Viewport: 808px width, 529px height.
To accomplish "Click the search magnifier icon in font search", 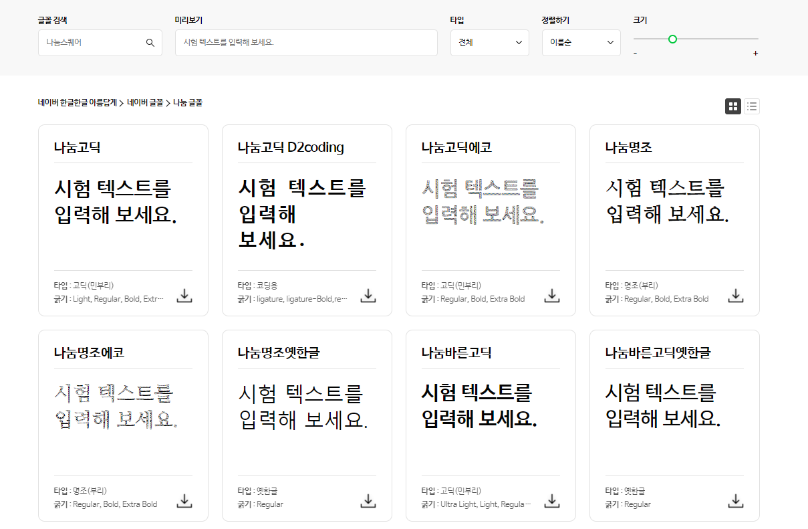I will click(x=150, y=43).
